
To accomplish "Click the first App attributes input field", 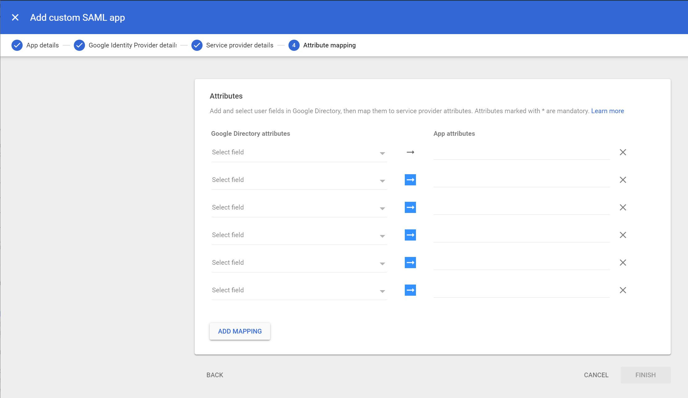I will 521,153.
